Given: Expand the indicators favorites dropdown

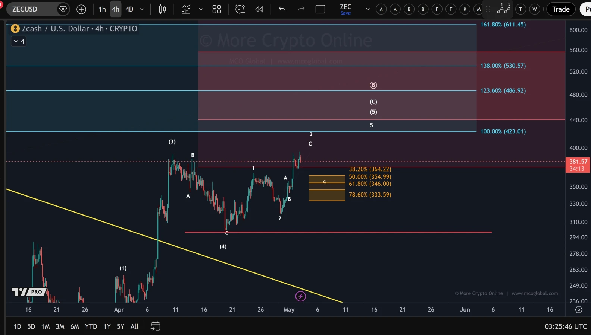Looking at the screenshot, I should pos(201,9).
